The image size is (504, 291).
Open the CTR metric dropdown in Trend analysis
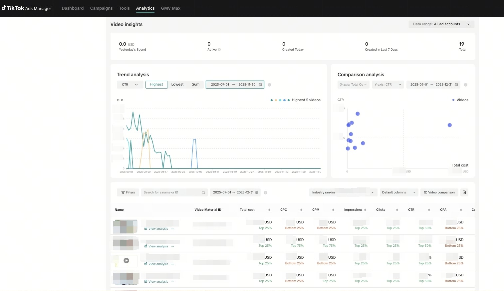[x=130, y=85]
